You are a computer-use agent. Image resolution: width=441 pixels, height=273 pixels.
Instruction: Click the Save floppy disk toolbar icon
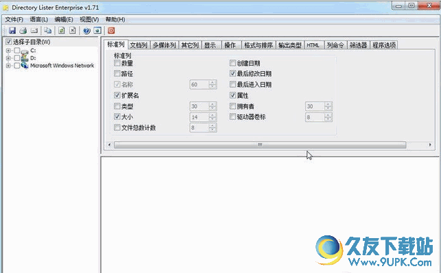12,31
